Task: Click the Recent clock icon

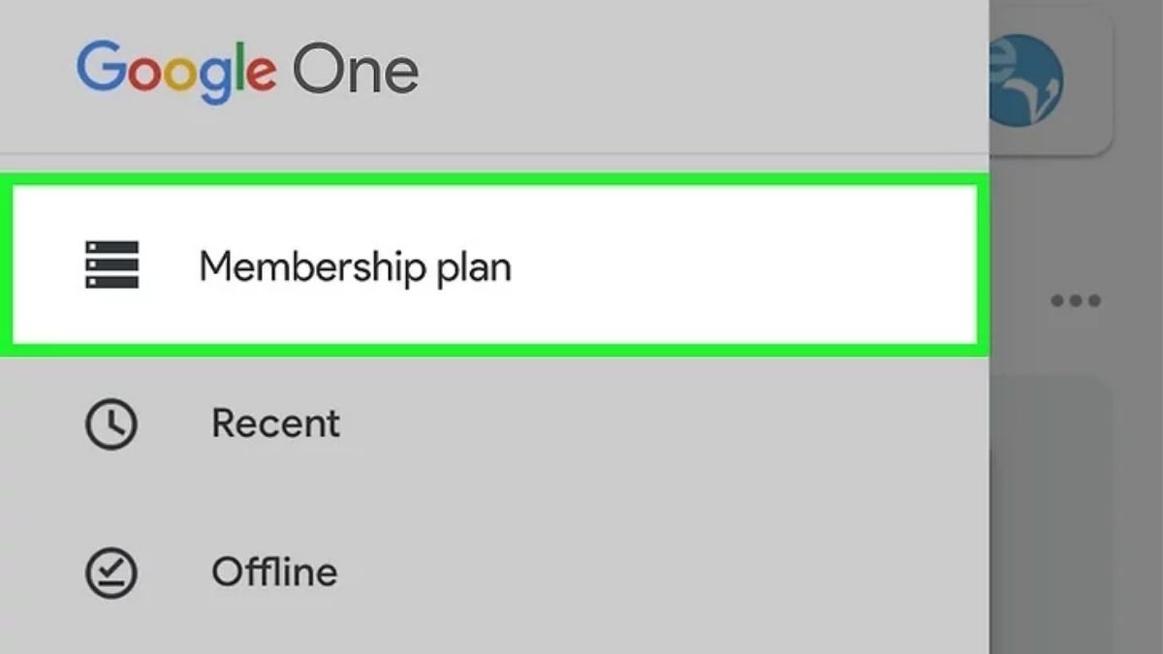Action: (x=111, y=424)
